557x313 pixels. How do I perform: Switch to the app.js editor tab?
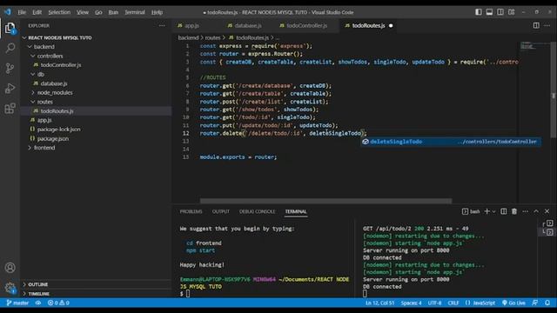[191, 25]
